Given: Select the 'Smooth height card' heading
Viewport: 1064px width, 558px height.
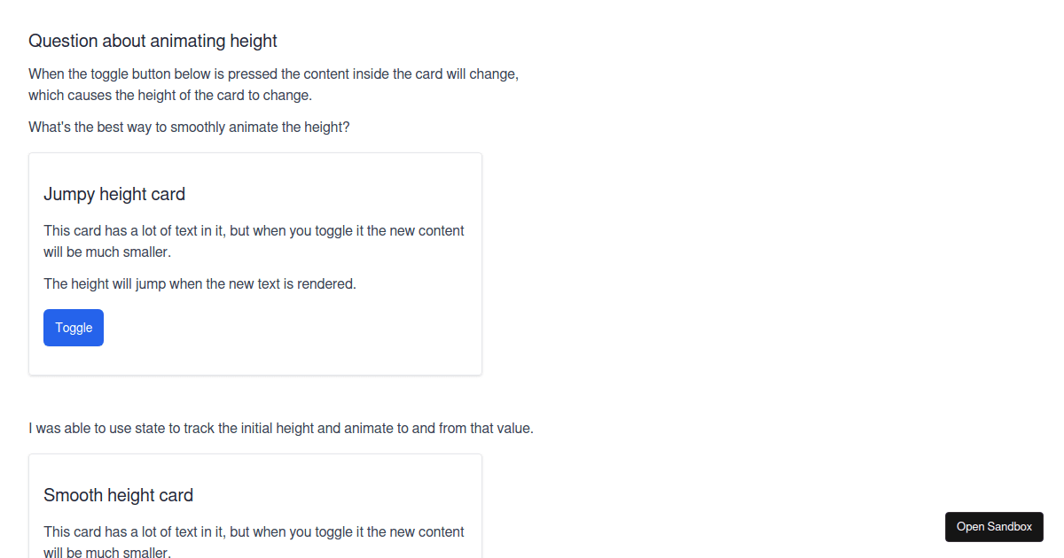Looking at the screenshot, I should coord(118,495).
